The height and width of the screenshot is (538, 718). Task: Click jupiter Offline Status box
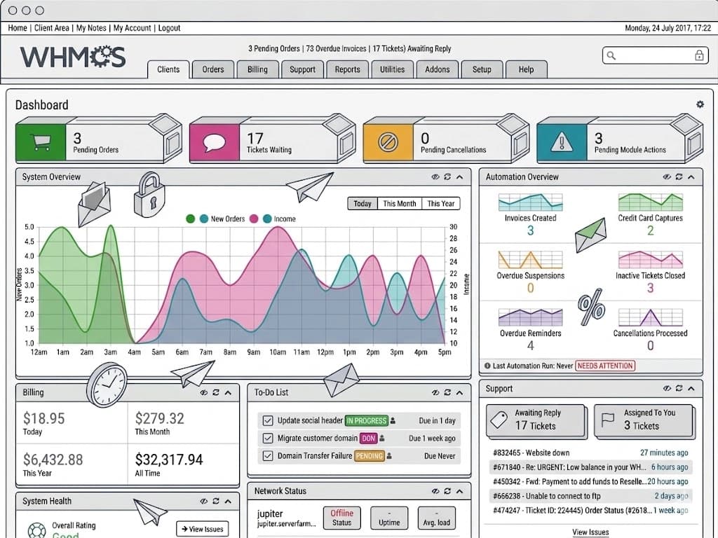pyautogui.click(x=341, y=518)
